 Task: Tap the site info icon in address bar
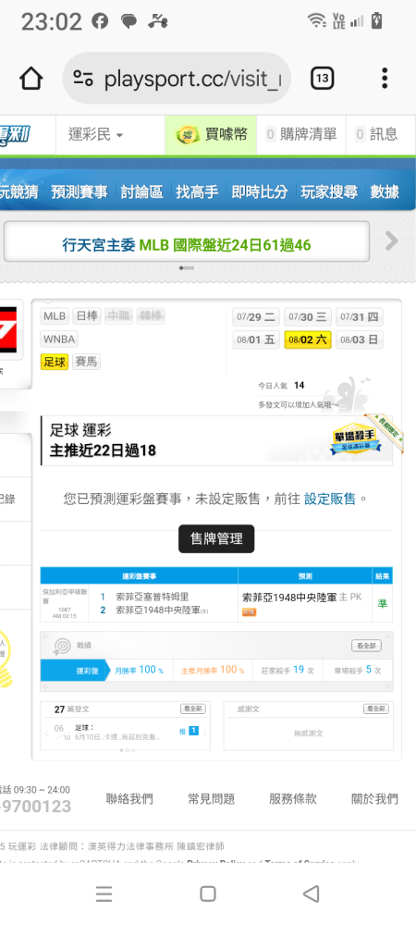click(84, 79)
